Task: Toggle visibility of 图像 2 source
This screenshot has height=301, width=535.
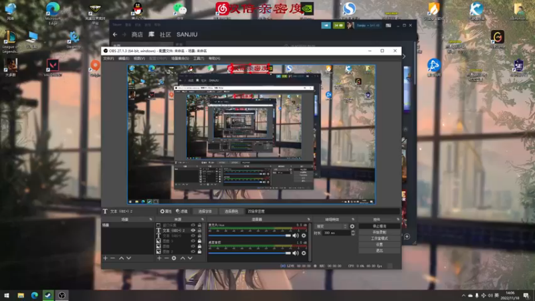Action: (x=193, y=252)
